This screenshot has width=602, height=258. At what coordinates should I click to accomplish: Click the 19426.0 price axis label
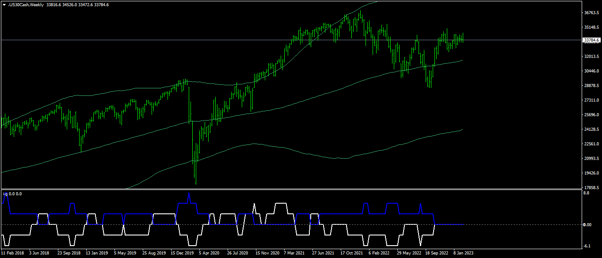coord(591,173)
